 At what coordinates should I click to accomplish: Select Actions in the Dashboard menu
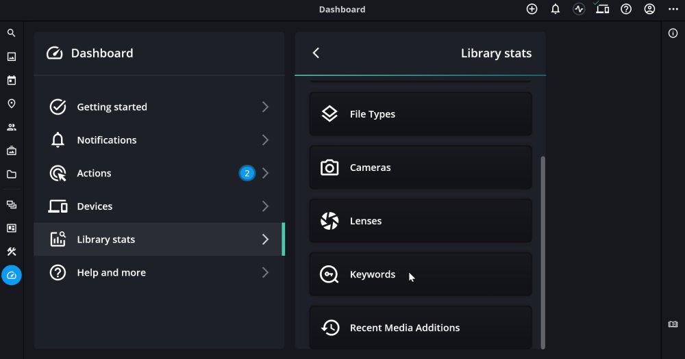[95, 173]
